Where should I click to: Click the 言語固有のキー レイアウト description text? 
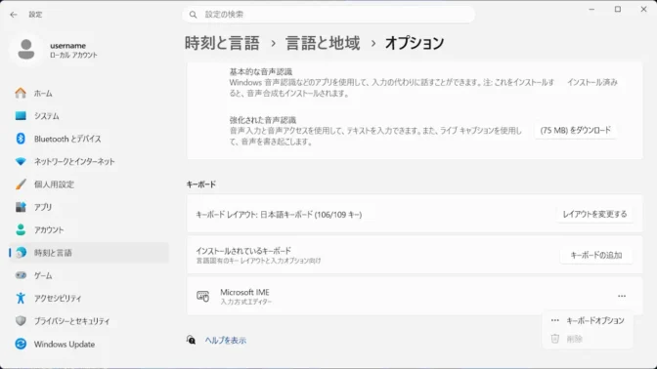coord(258,261)
